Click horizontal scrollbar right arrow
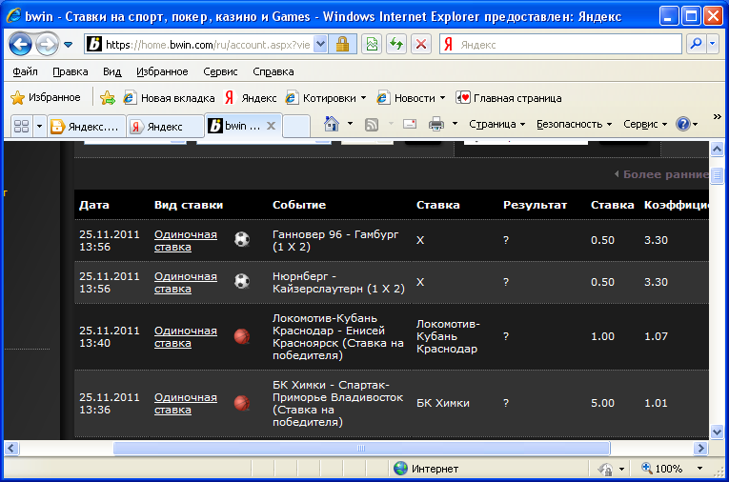 [700, 448]
